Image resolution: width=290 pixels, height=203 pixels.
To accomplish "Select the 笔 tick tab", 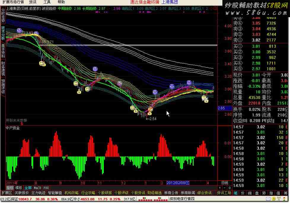I will coord(236,193).
